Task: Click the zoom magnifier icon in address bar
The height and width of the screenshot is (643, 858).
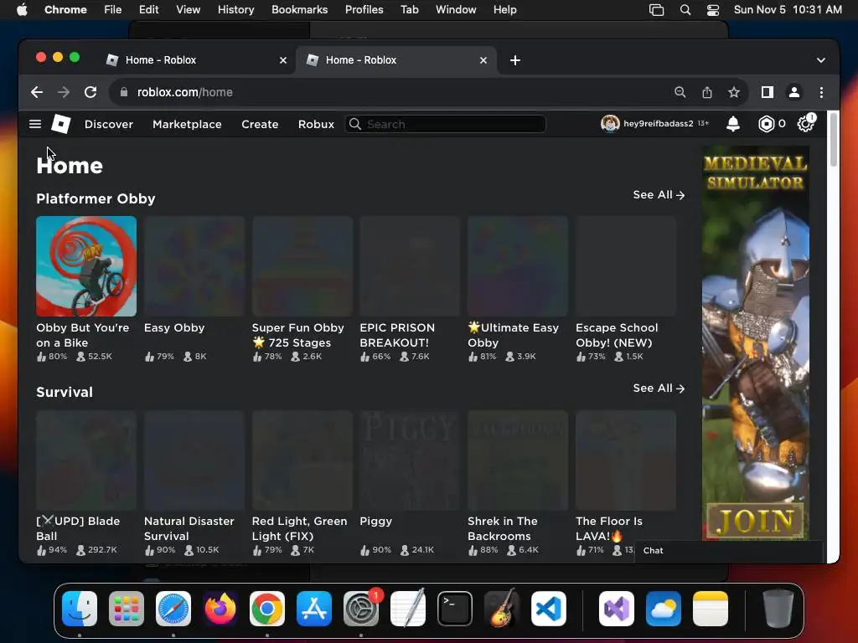Action: point(680,92)
